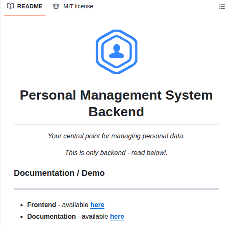The width and height of the screenshot is (226, 225).
Task: Click the Personal Management System Backend heading
Action: pos(116,103)
